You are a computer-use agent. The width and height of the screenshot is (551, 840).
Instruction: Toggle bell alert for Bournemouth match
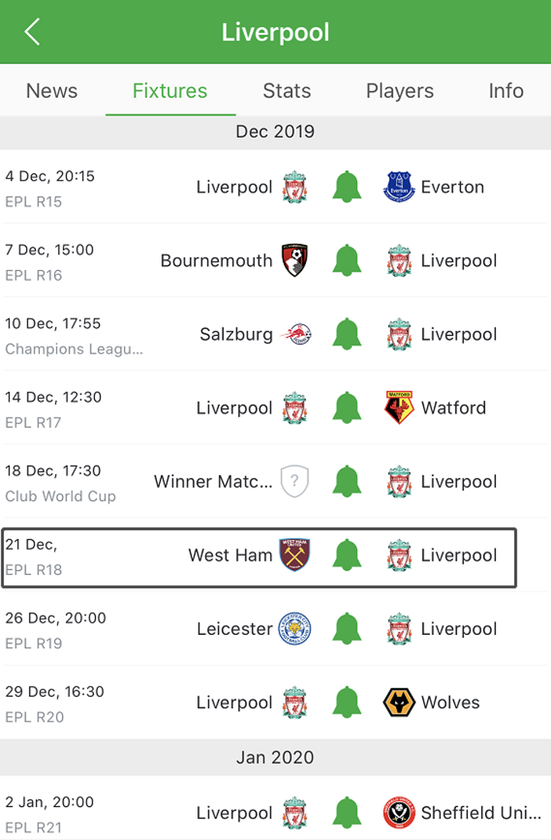[347, 260]
